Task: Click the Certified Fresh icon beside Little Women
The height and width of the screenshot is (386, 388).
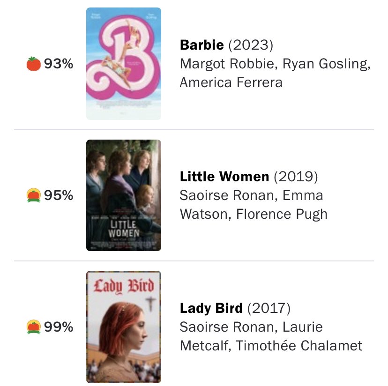Action: pyautogui.click(x=34, y=195)
